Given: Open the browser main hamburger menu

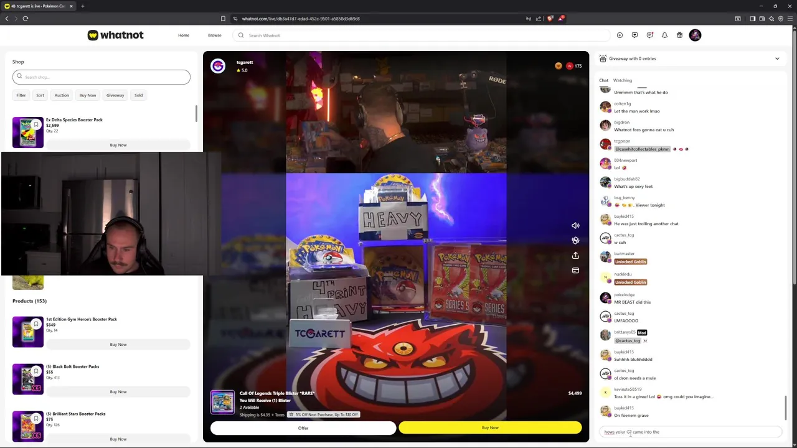Looking at the screenshot, I should pos(790,19).
